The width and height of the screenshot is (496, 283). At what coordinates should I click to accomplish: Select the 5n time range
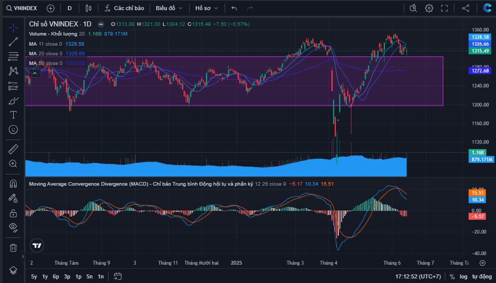90,276
